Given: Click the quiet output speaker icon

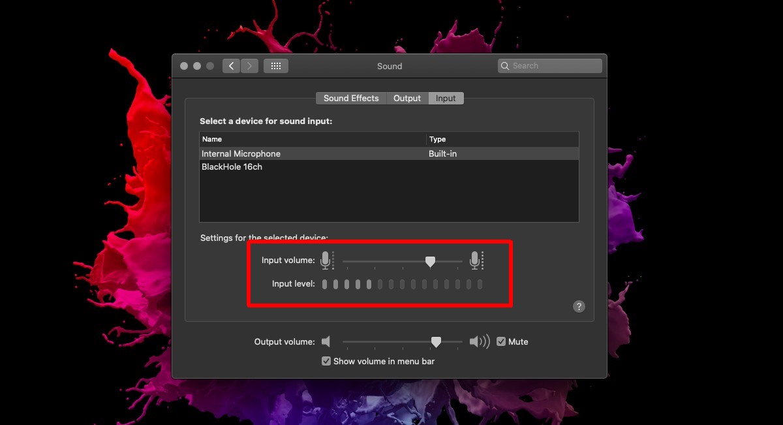Looking at the screenshot, I should (x=326, y=341).
